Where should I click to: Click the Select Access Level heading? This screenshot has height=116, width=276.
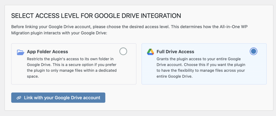[x=96, y=16]
